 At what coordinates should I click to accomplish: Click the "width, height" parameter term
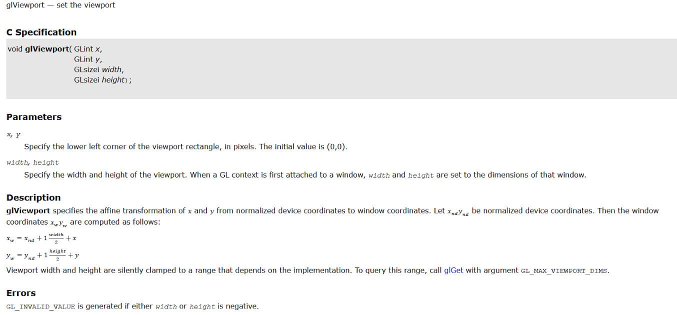32,162
